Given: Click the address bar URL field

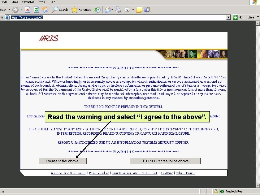Looking at the screenshot, I should pyautogui.click(x=118, y=17).
